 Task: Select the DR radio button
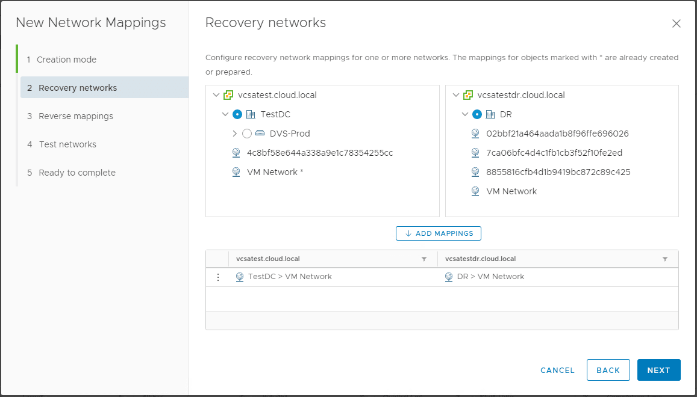(x=478, y=114)
